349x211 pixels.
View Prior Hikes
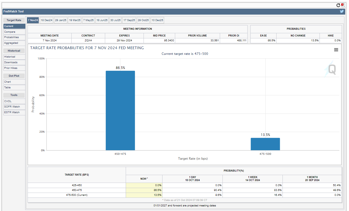pos(14,68)
